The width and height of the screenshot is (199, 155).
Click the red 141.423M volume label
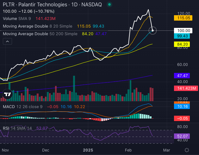186,88
